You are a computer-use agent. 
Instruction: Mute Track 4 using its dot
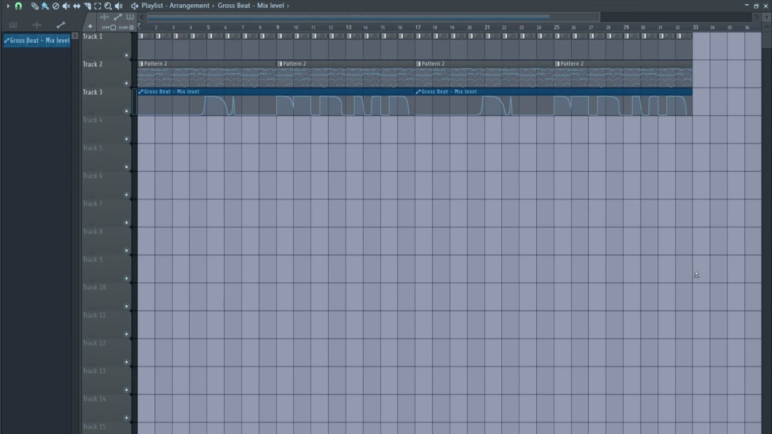(x=126, y=139)
